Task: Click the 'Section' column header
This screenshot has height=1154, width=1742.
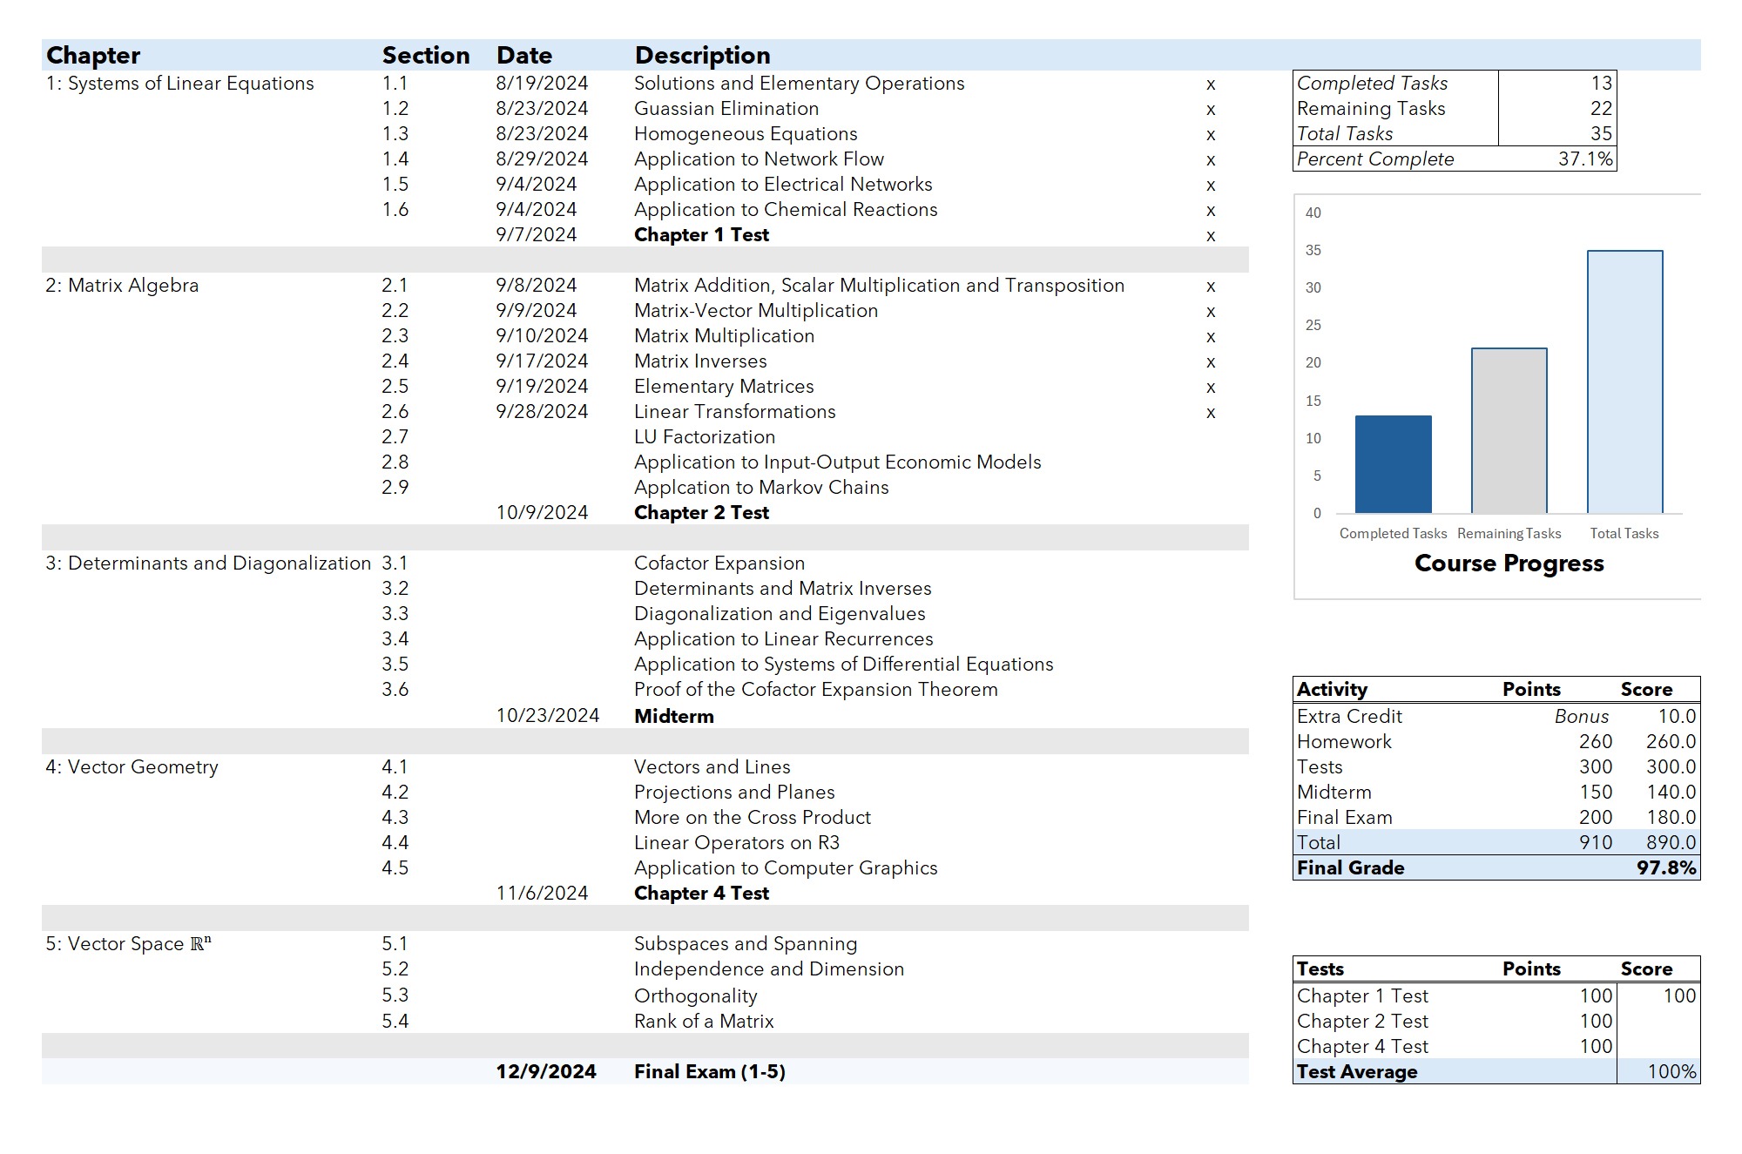Action: click(x=426, y=56)
